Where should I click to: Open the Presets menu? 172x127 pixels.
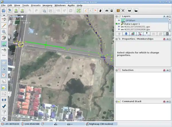(36, 5)
